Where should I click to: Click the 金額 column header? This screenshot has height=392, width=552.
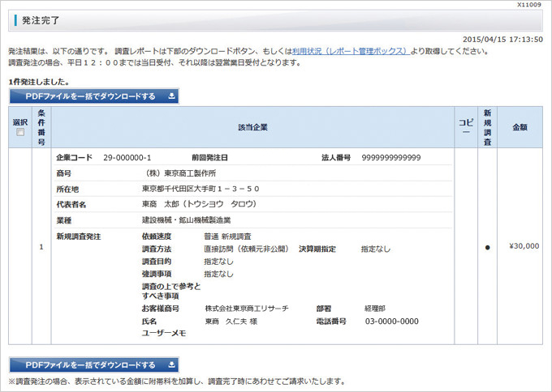point(520,127)
